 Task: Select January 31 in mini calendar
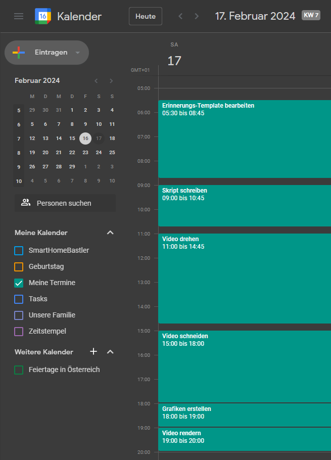59,110
